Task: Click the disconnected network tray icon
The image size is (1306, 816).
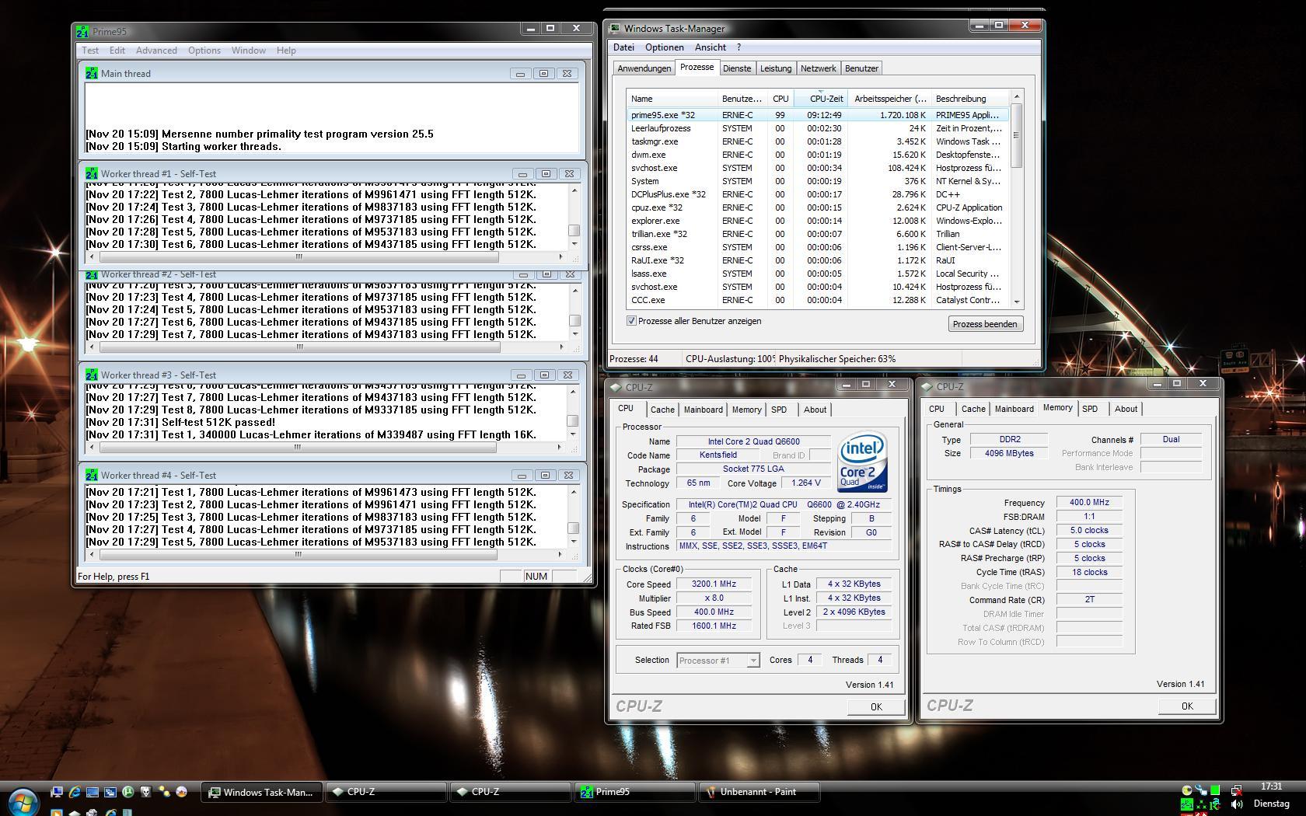Action: click(1237, 790)
